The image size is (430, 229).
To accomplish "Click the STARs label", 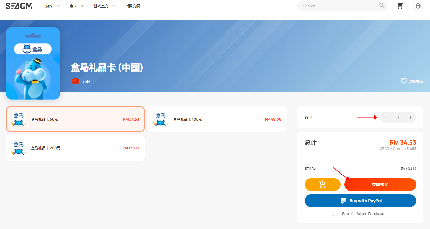I will 310,169.
